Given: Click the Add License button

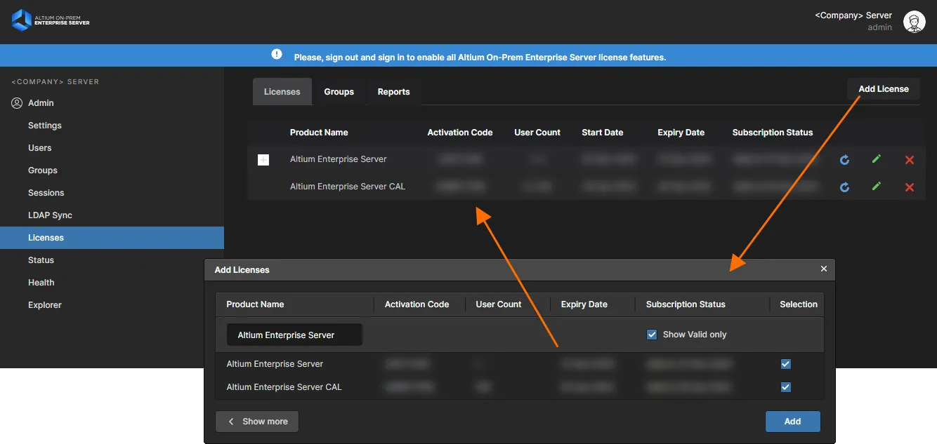Looking at the screenshot, I should [884, 89].
